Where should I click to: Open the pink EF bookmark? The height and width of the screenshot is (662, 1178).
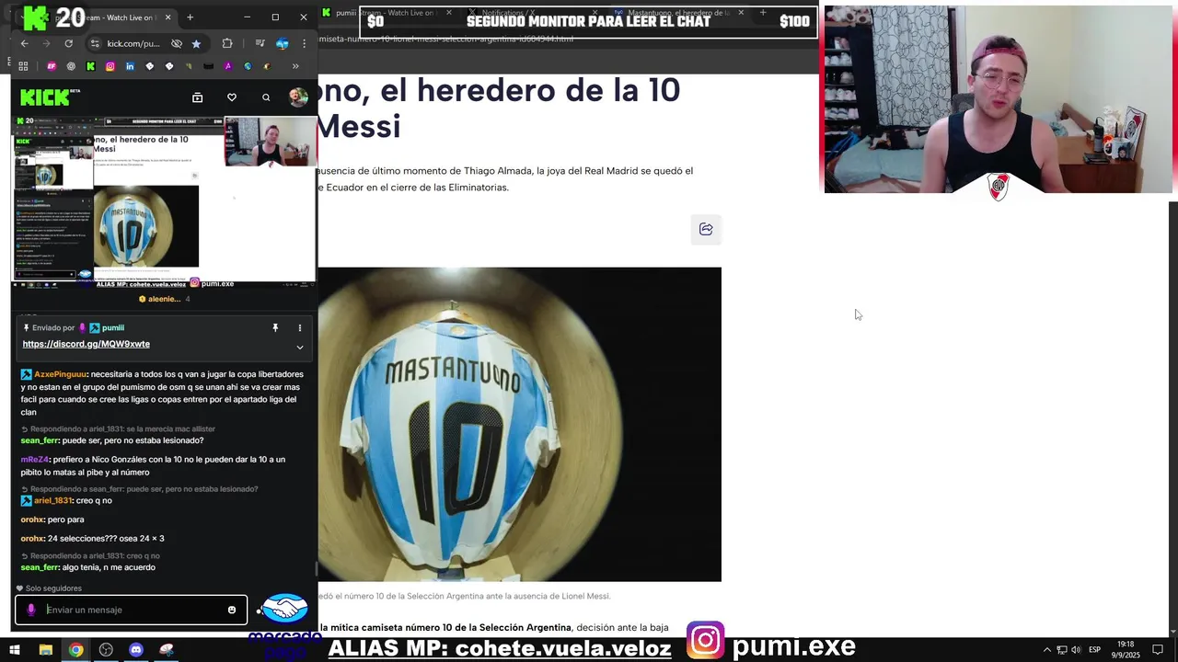pos(52,66)
